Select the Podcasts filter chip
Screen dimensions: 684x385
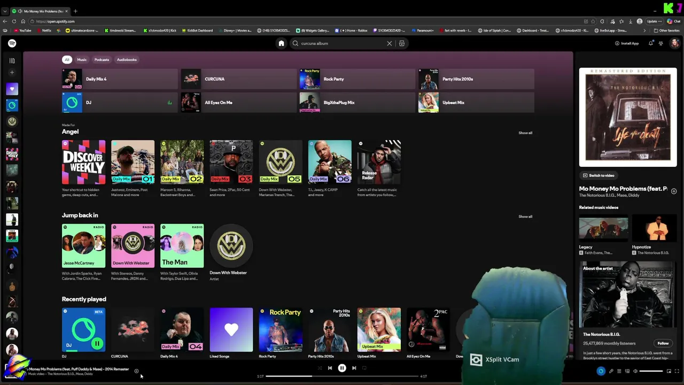tap(102, 59)
